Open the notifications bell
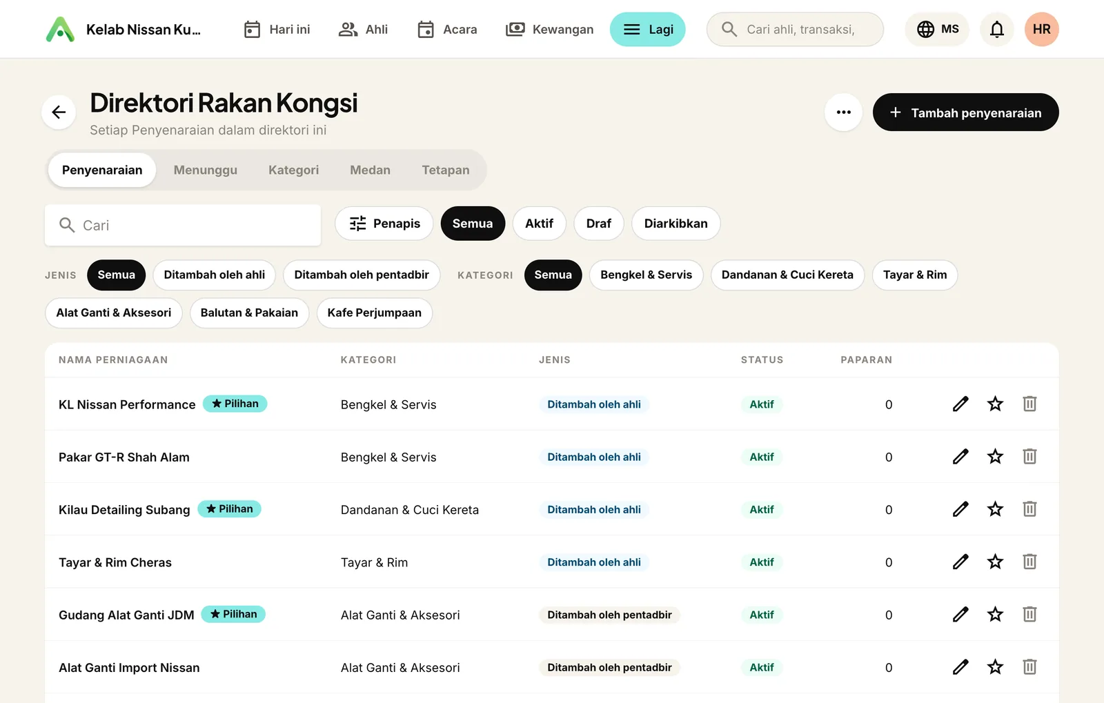The height and width of the screenshot is (703, 1104). (x=996, y=29)
